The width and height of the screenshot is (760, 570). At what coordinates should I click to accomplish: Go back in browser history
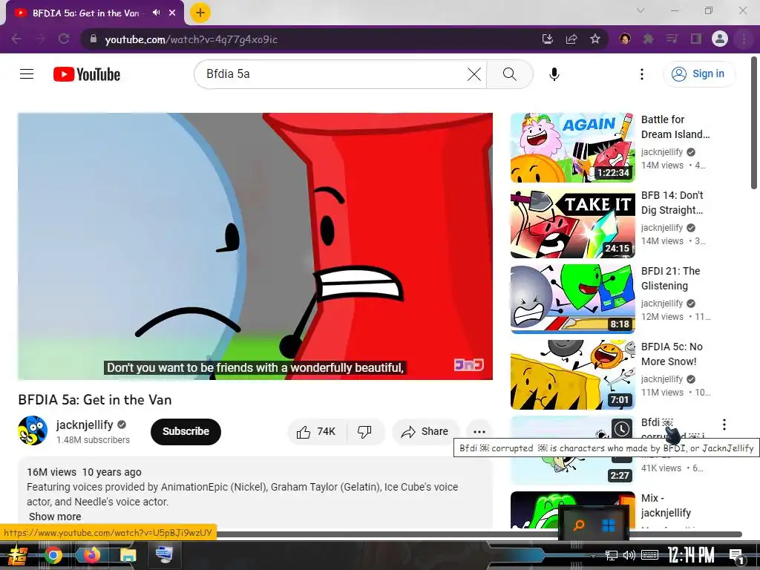click(16, 39)
